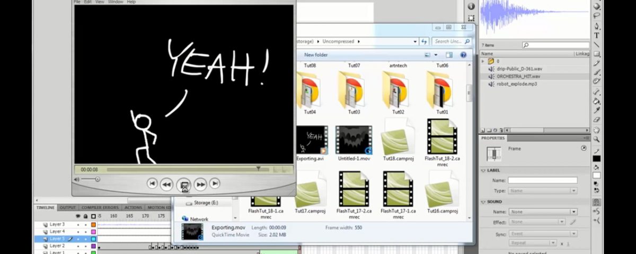Click the QuickTime volume speaker icon
636x254 pixels.
(77, 179)
